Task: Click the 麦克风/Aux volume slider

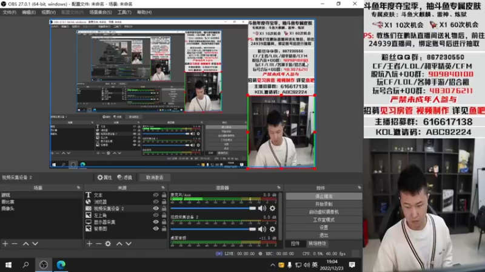Action: click(213, 209)
